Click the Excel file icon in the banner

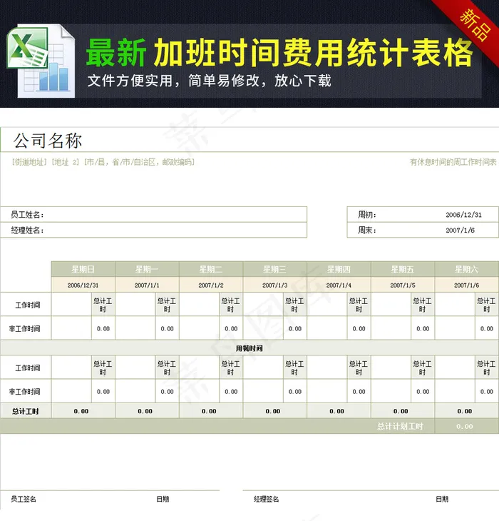(39, 60)
